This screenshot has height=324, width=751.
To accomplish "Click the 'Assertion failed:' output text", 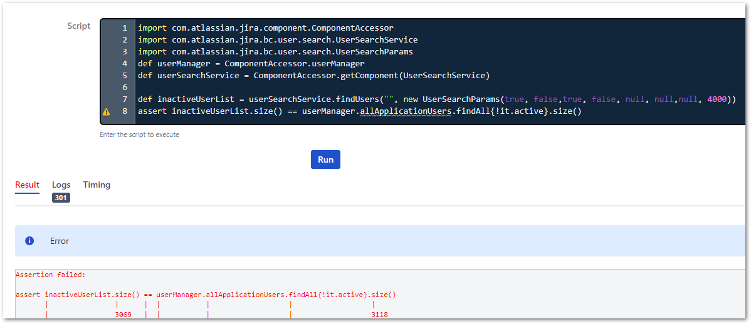I will point(50,275).
